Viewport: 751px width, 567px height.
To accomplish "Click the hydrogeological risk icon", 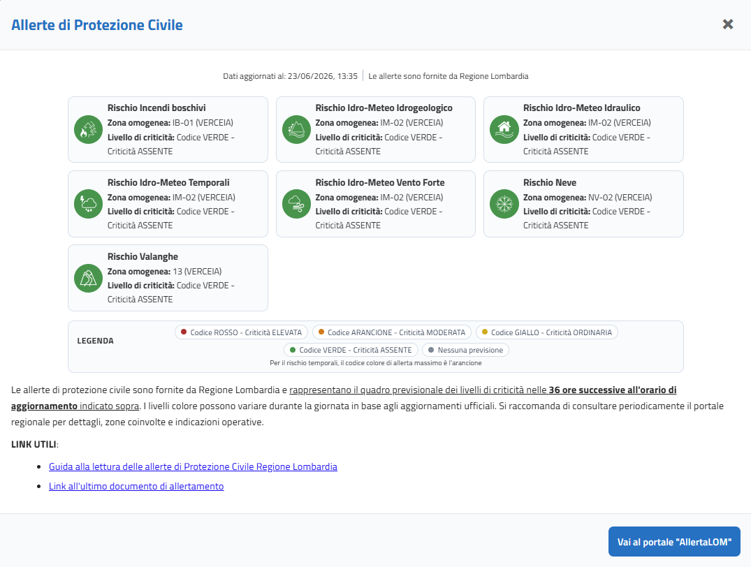I will [x=296, y=129].
